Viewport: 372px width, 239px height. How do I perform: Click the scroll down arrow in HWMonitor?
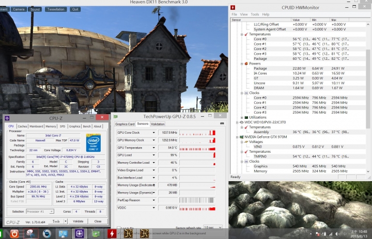pyautogui.click(x=368, y=171)
